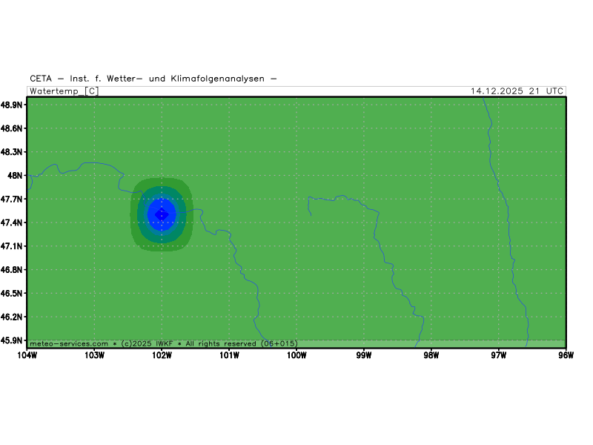Click the 47.4N latitude label
The height and width of the screenshot is (445, 593).
[13, 222]
